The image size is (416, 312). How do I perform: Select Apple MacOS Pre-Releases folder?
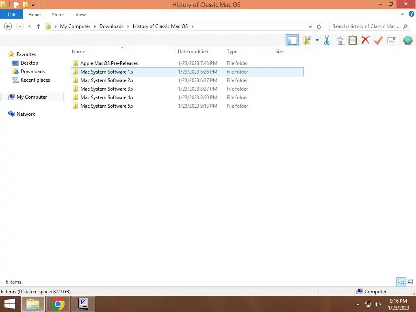(187, 63)
